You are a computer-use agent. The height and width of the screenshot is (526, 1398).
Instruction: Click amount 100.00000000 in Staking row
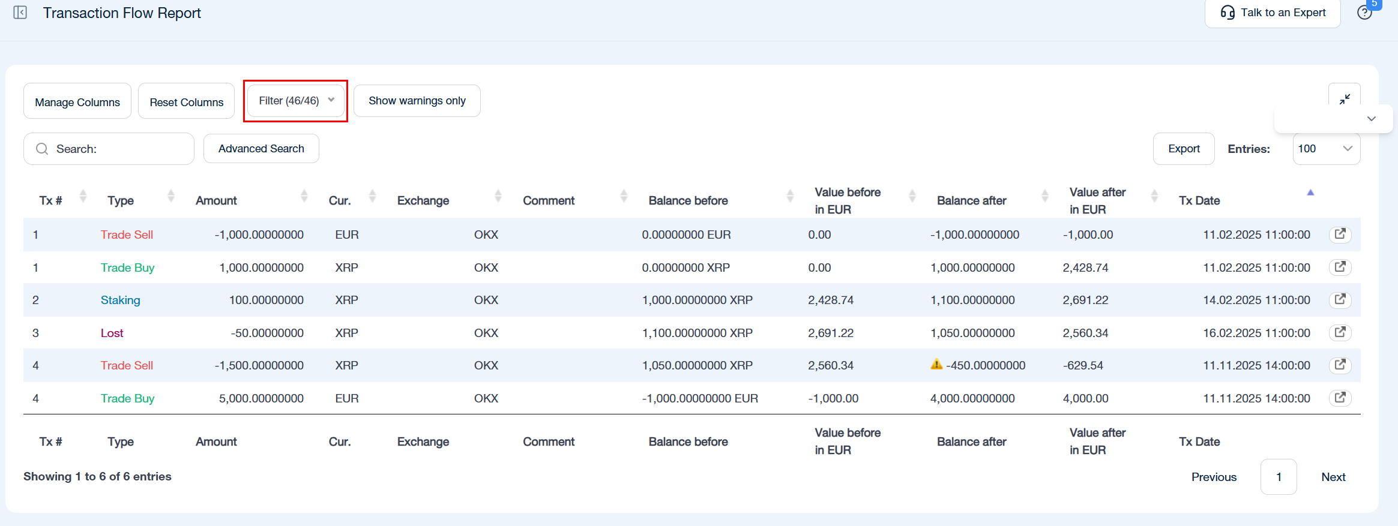[x=267, y=300]
